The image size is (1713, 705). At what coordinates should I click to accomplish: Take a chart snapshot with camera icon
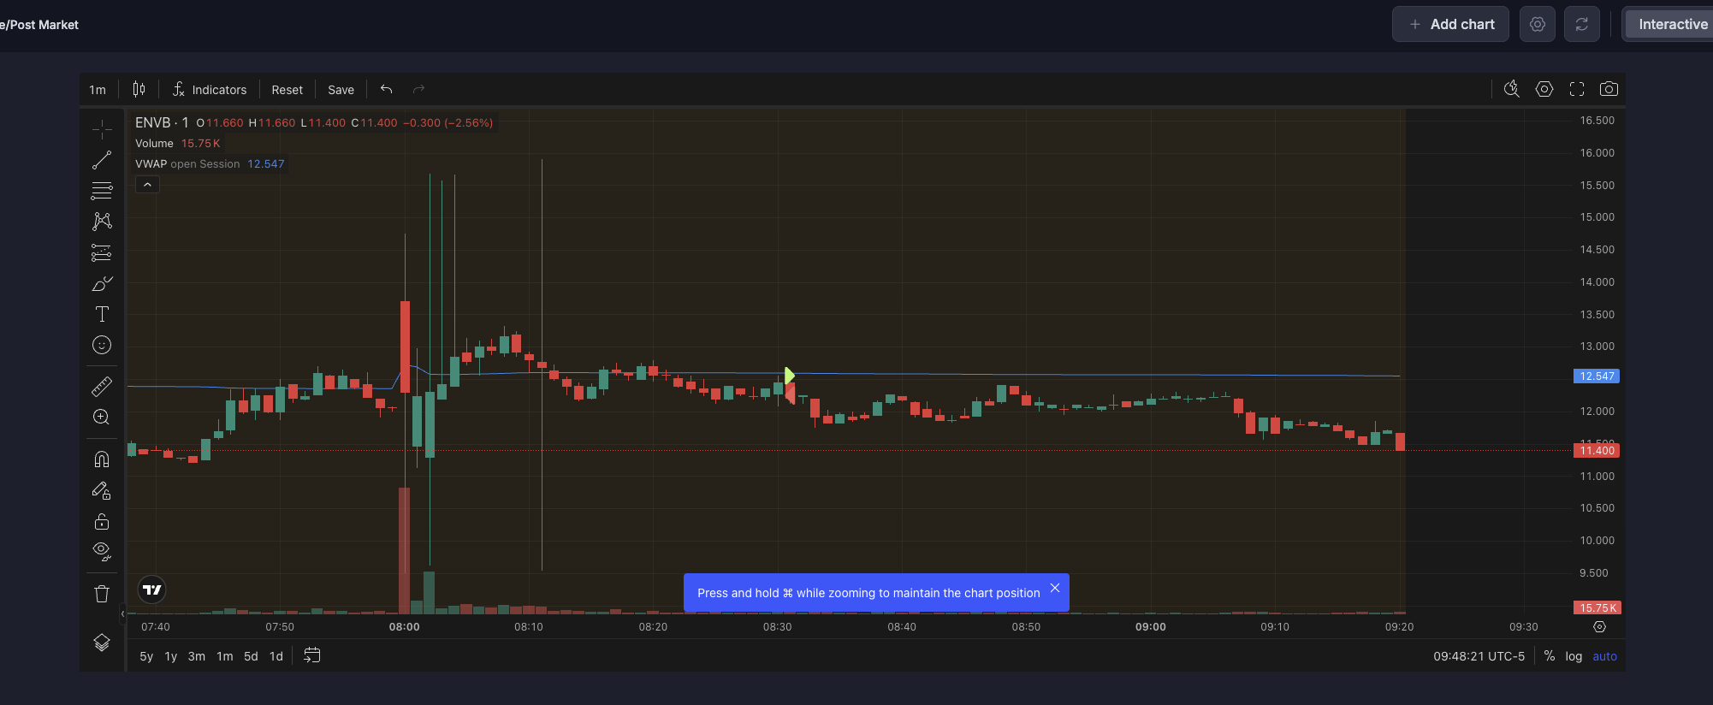tap(1609, 89)
